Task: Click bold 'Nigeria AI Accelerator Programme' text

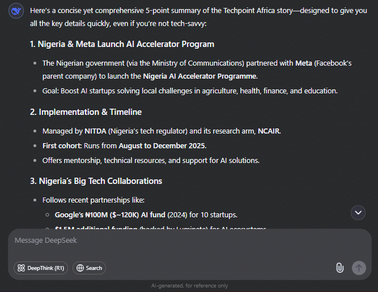Action: (199, 76)
